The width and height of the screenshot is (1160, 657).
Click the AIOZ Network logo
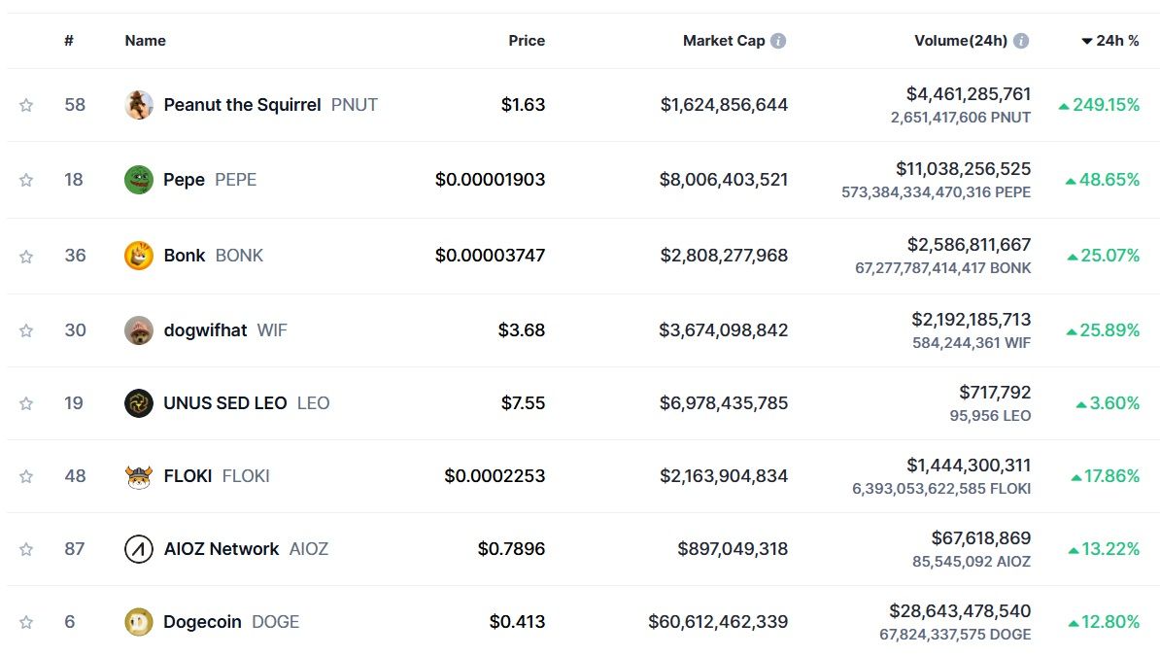point(139,549)
